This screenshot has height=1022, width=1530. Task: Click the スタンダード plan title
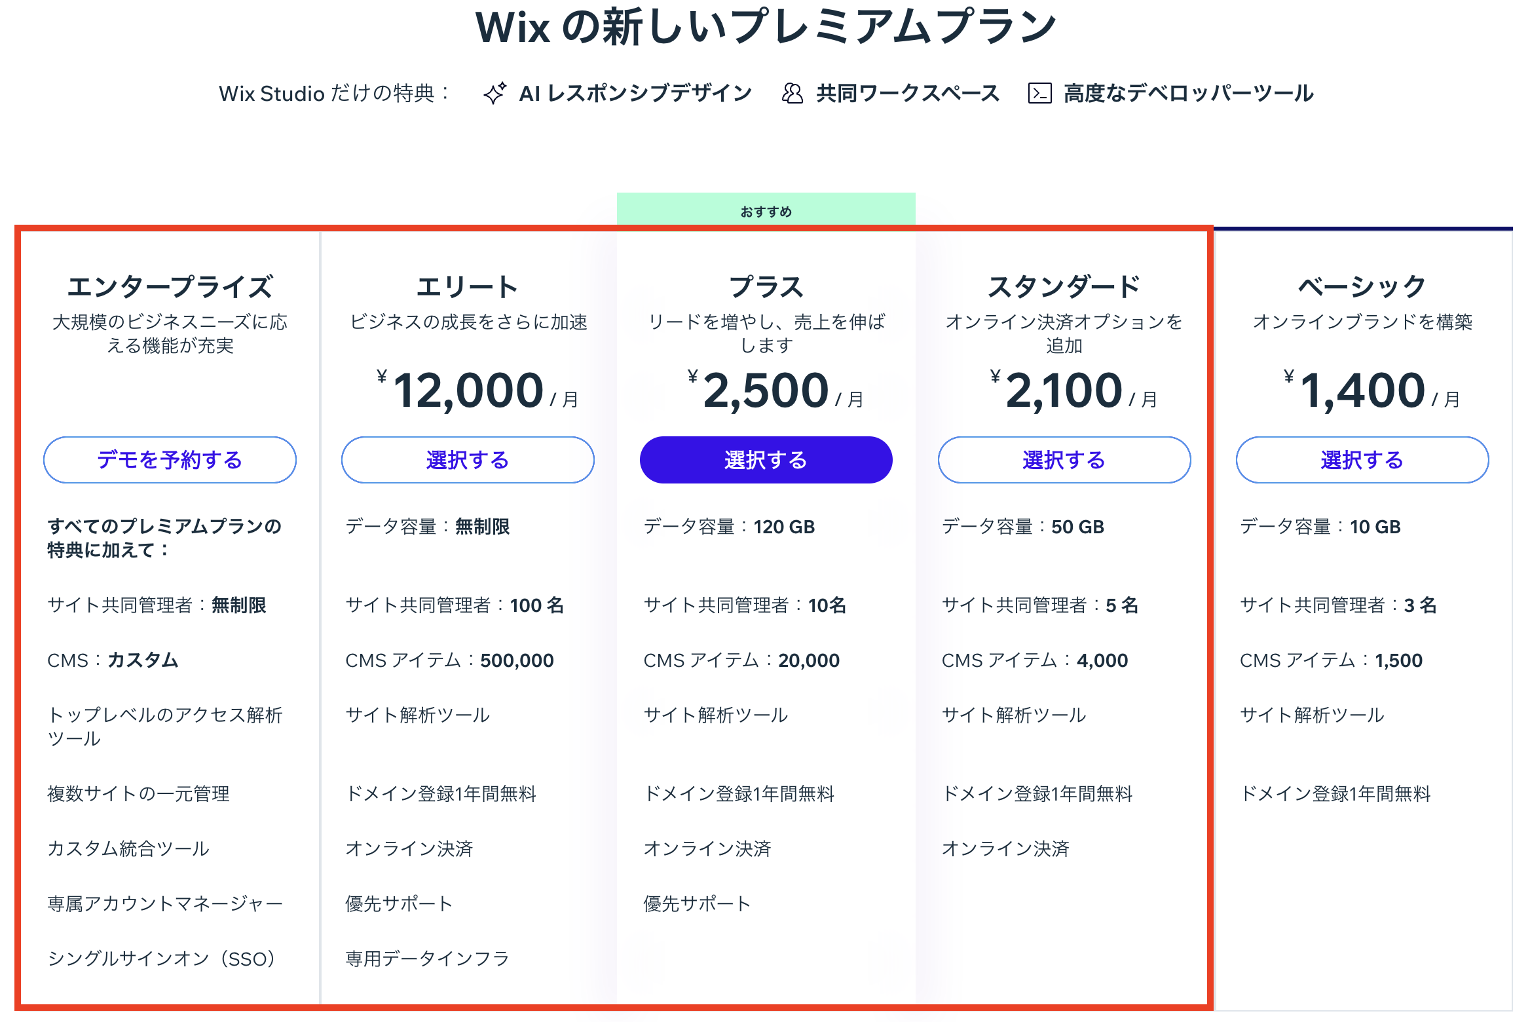[x=1064, y=287]
